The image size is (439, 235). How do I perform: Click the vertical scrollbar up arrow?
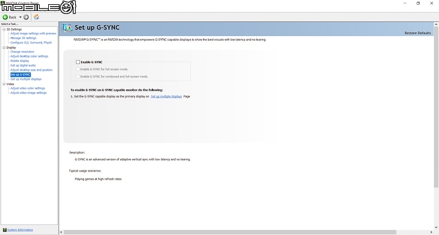tap(436, 24)
